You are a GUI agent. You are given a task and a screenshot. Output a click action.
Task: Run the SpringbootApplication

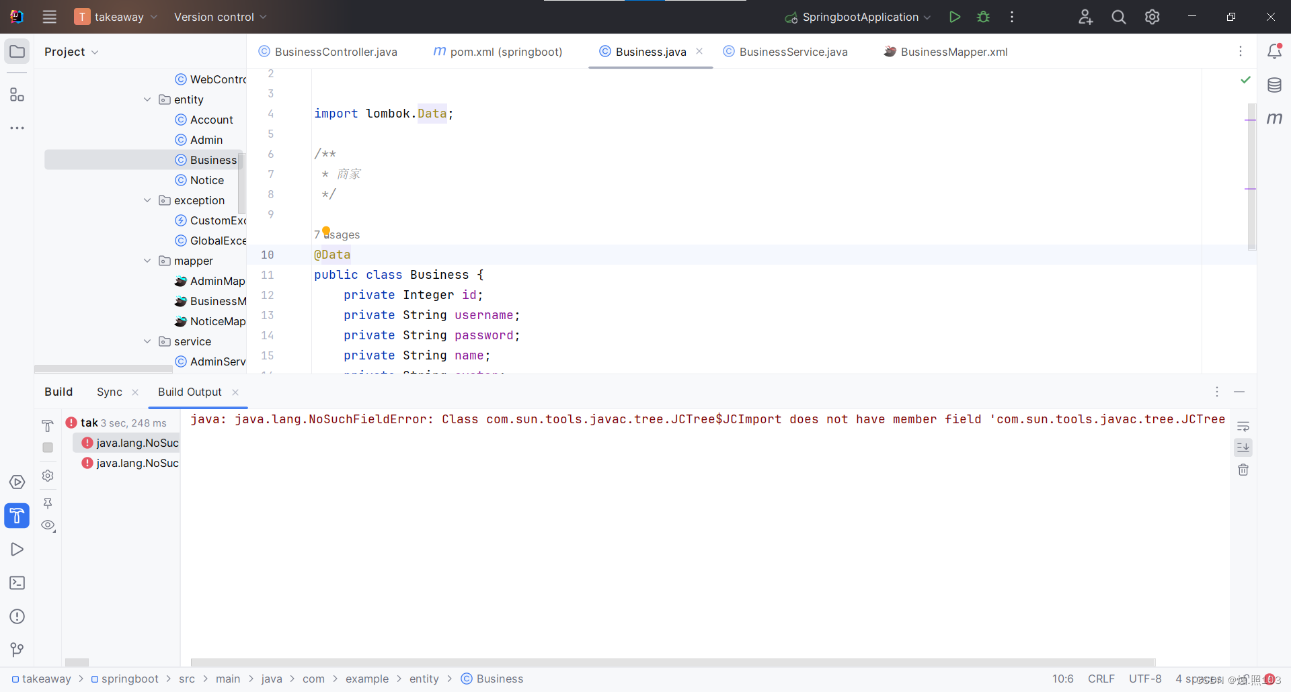pos(955,17)
